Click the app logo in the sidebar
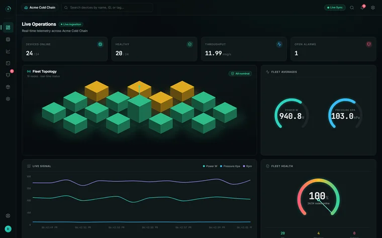The width and height of the screenshot is (382, 238). [8, 9]
